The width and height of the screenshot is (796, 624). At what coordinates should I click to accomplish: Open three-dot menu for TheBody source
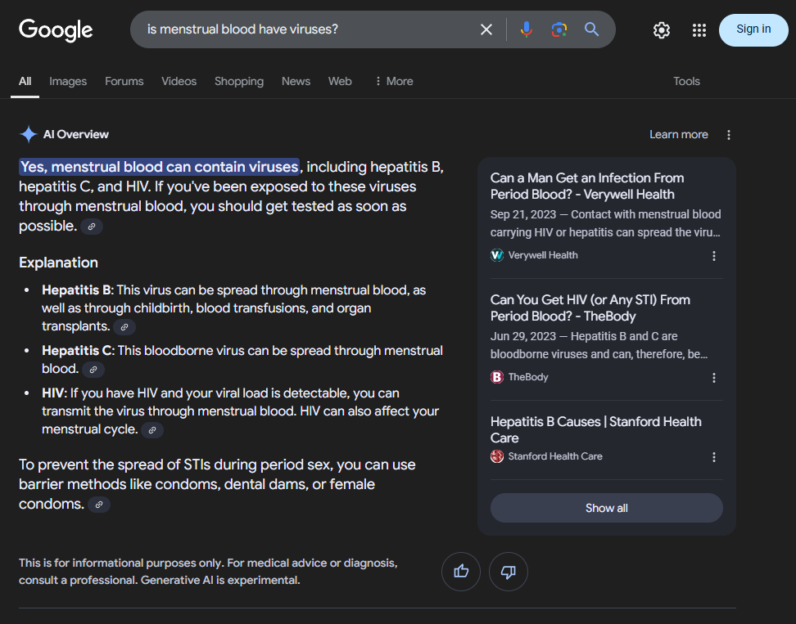click(x=714, y=378)
